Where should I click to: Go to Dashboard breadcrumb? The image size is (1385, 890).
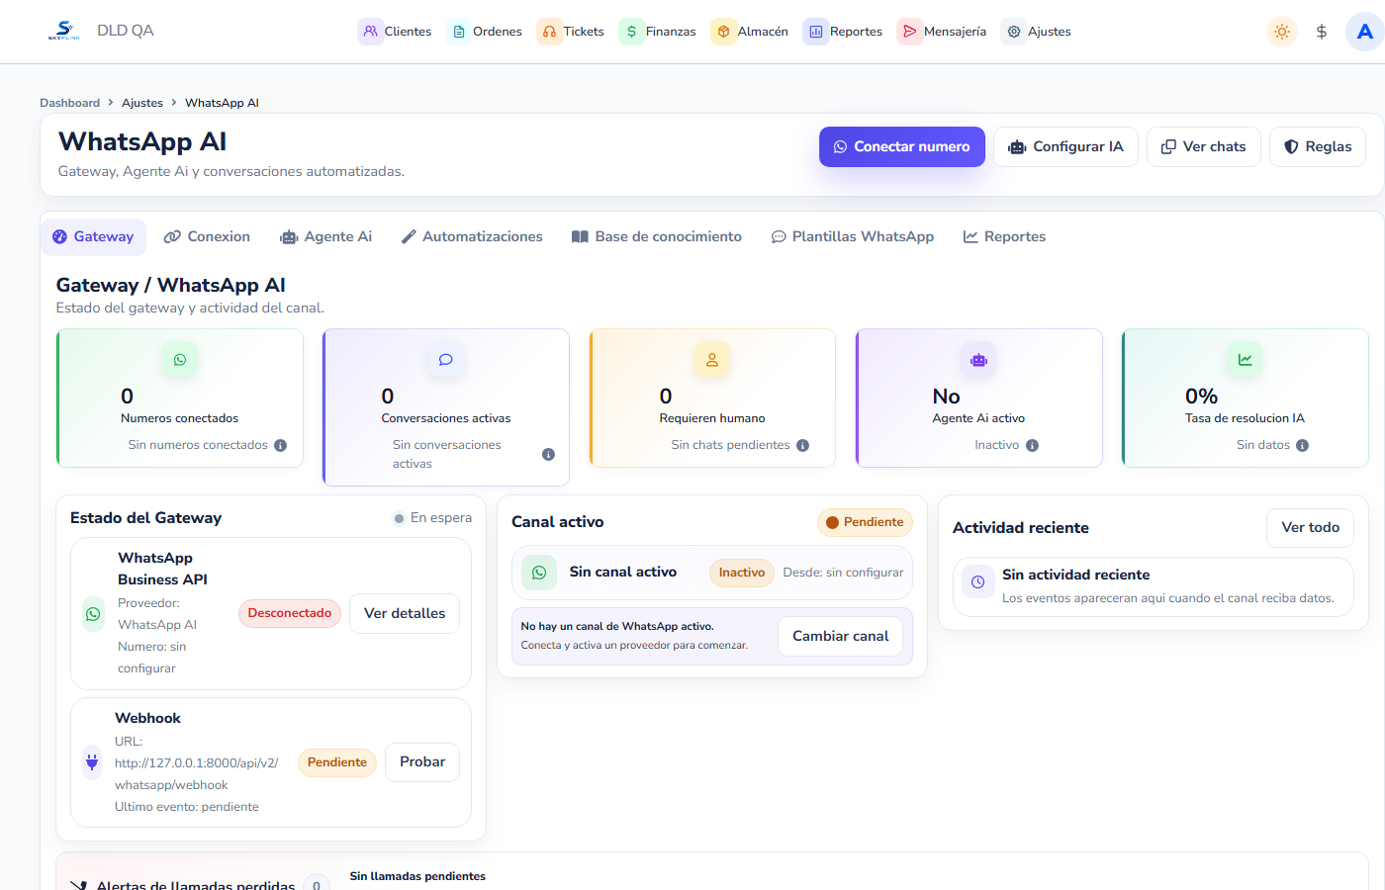pos(70,103)
